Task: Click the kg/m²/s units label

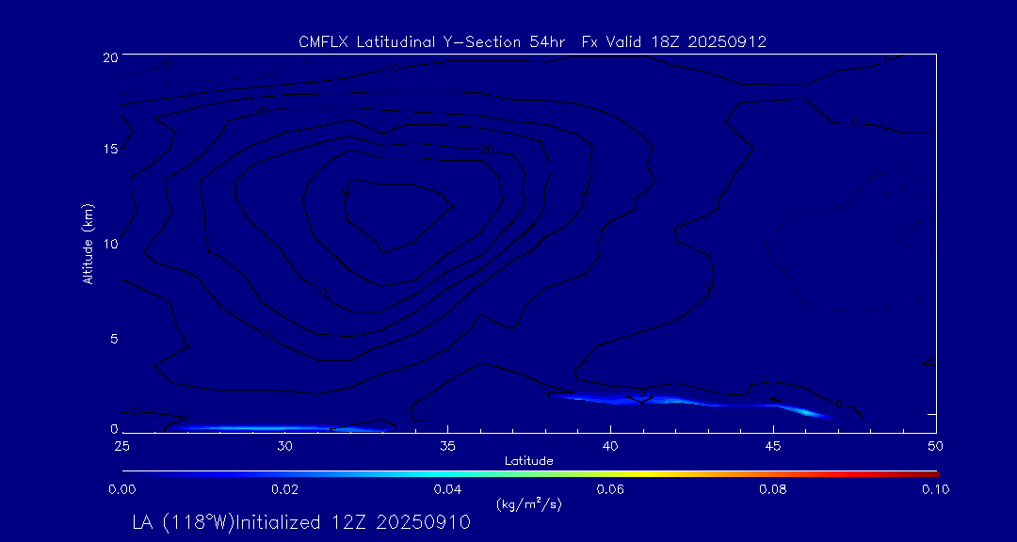Action: coord(528,504)
